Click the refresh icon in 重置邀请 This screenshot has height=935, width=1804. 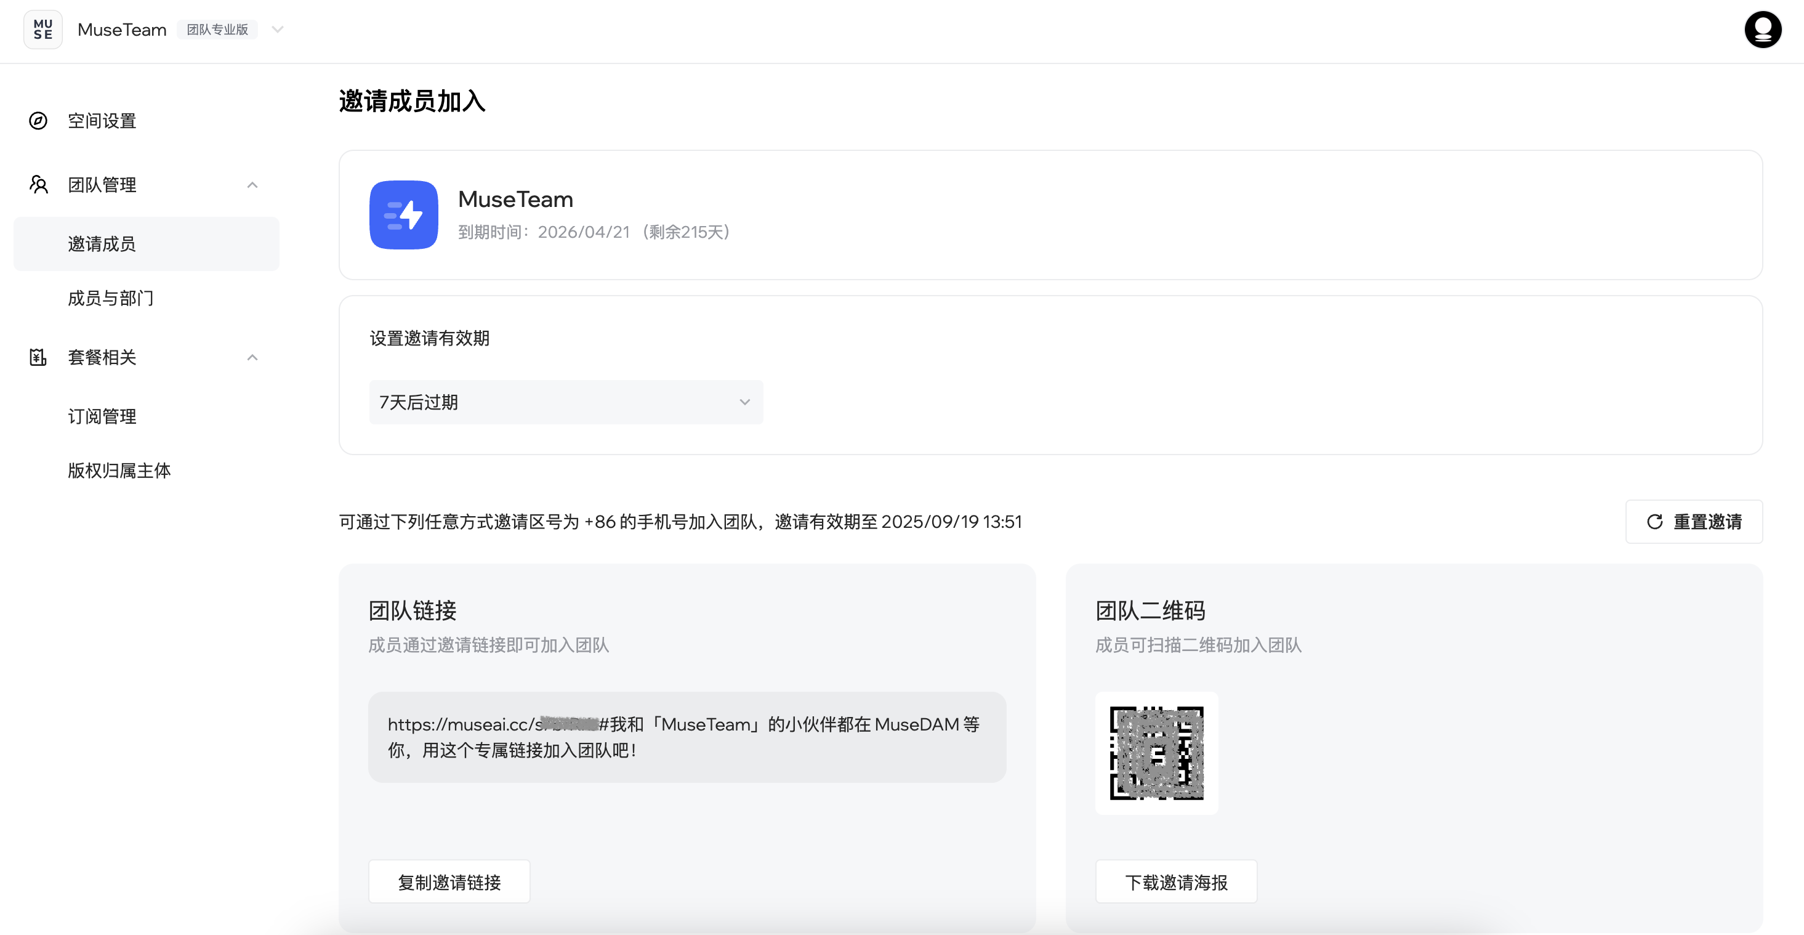[x=1654, y=522]
